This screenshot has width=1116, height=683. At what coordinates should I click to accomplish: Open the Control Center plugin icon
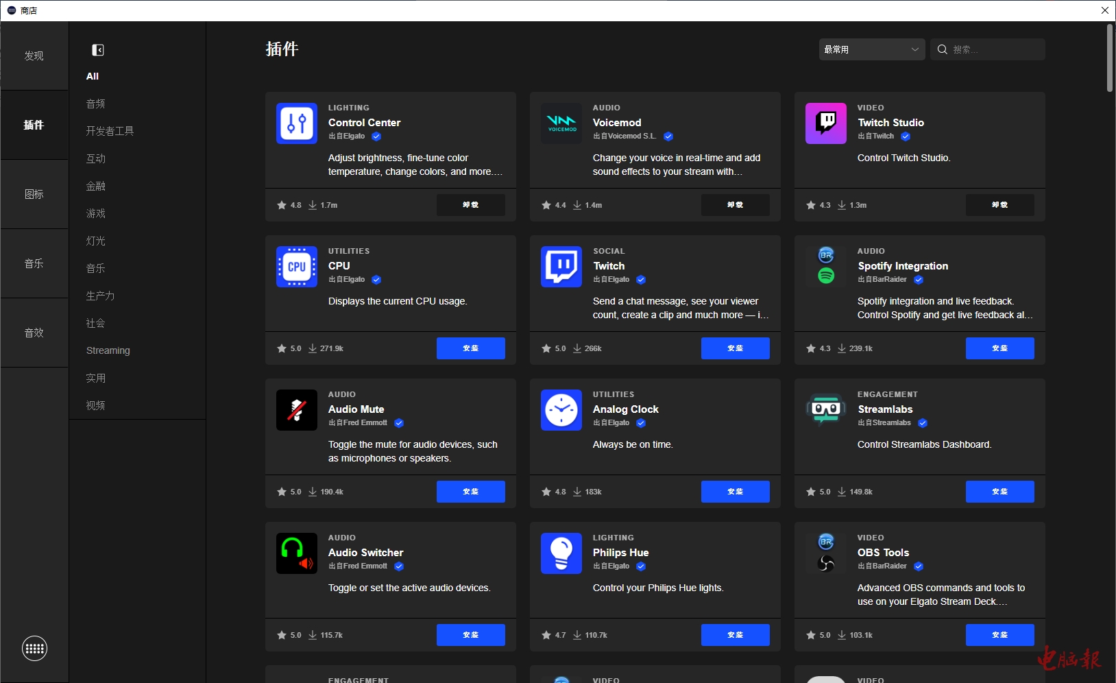(296, 123)
